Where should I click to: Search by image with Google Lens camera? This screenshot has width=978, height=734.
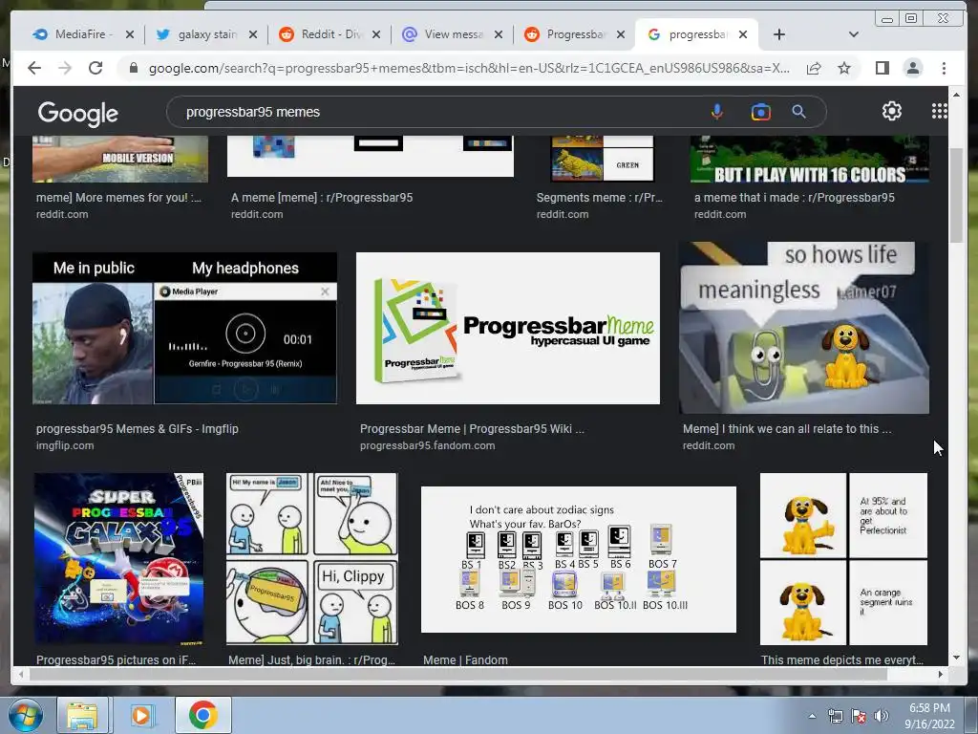pyautogui.click(x=760, y=112)
